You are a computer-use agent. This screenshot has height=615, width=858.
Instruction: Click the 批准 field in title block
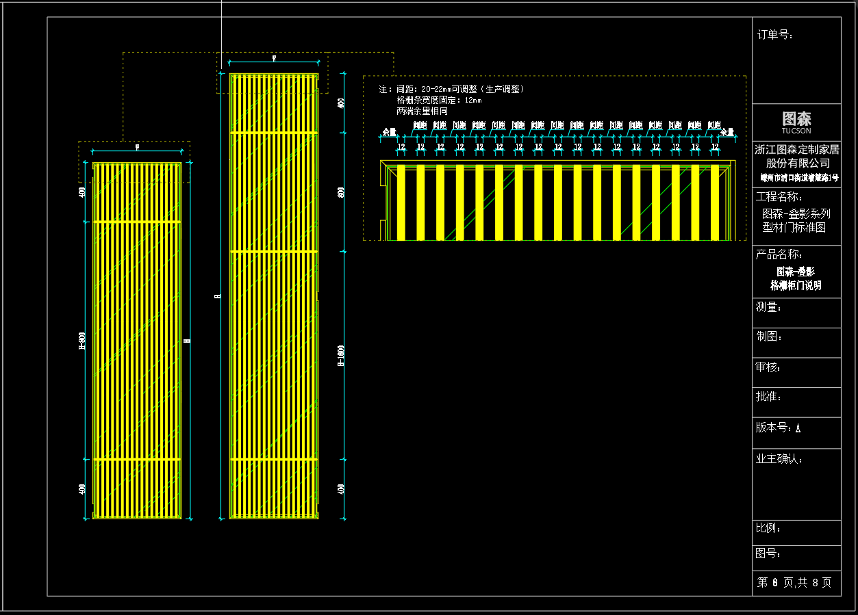[x=768, y=397]
